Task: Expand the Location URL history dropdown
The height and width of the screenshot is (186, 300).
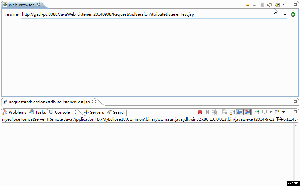Action: click(x=284, y=15)
